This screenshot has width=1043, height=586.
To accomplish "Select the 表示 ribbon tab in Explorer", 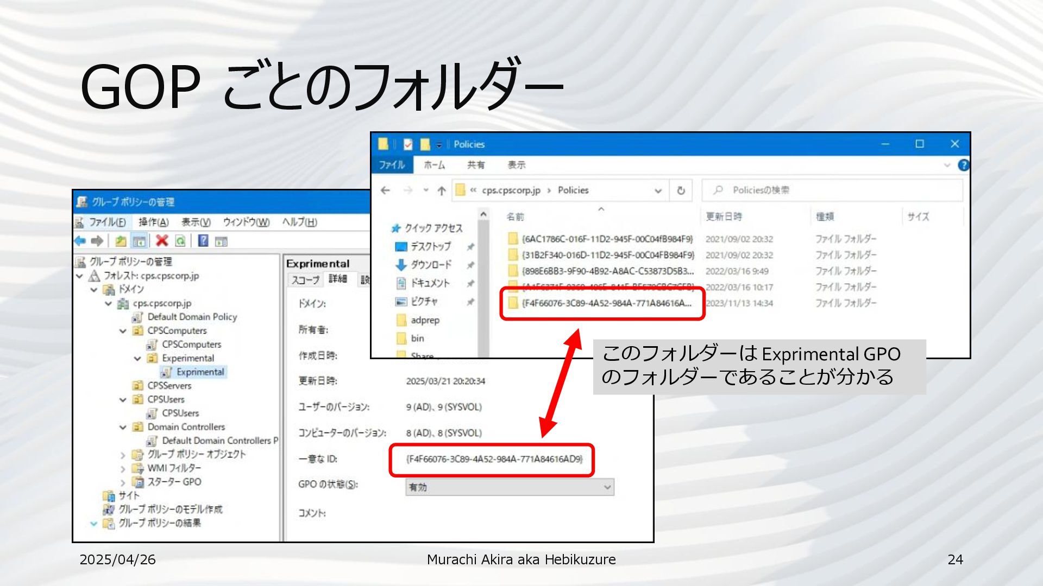I will [516, 165].
